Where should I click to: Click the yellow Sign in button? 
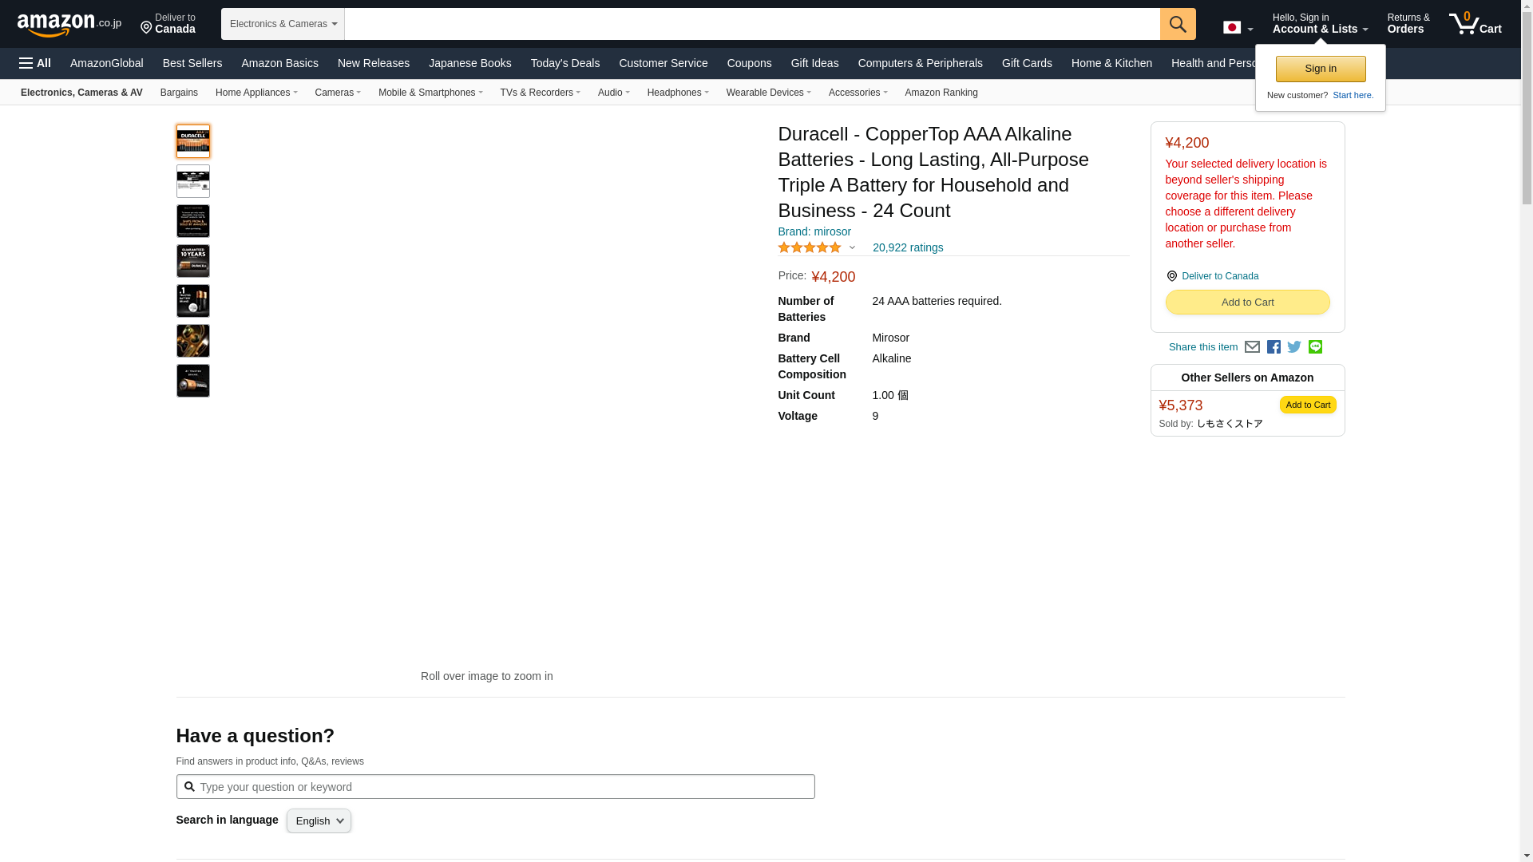click(x=1320, y=69)
